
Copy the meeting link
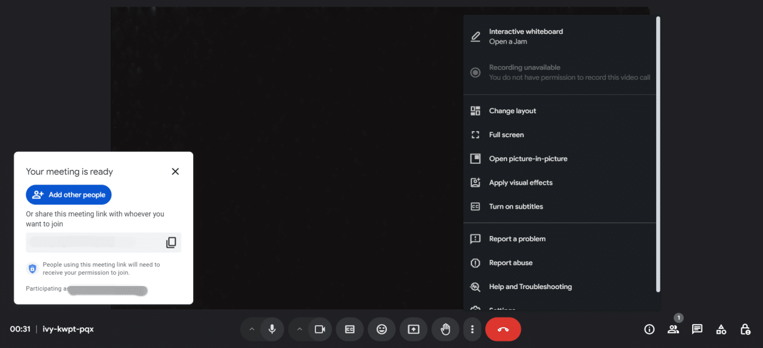171,243
